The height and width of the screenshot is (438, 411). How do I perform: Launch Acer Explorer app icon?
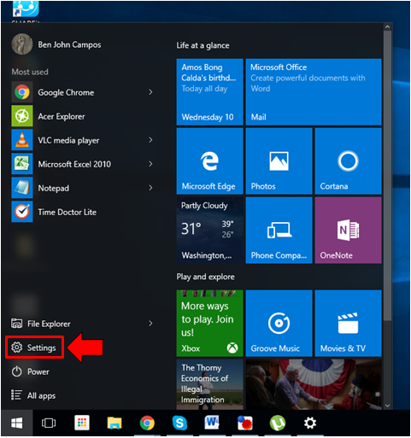click(22, 116)
